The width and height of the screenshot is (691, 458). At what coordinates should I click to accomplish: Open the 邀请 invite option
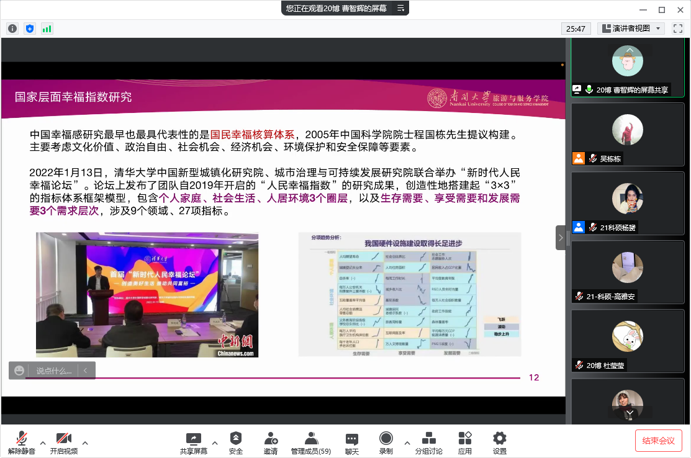(271, 443)
